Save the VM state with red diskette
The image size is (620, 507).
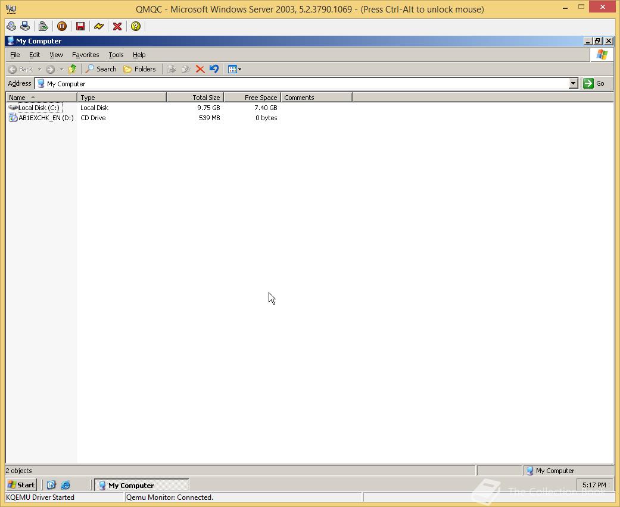click(x=80, y=26)
